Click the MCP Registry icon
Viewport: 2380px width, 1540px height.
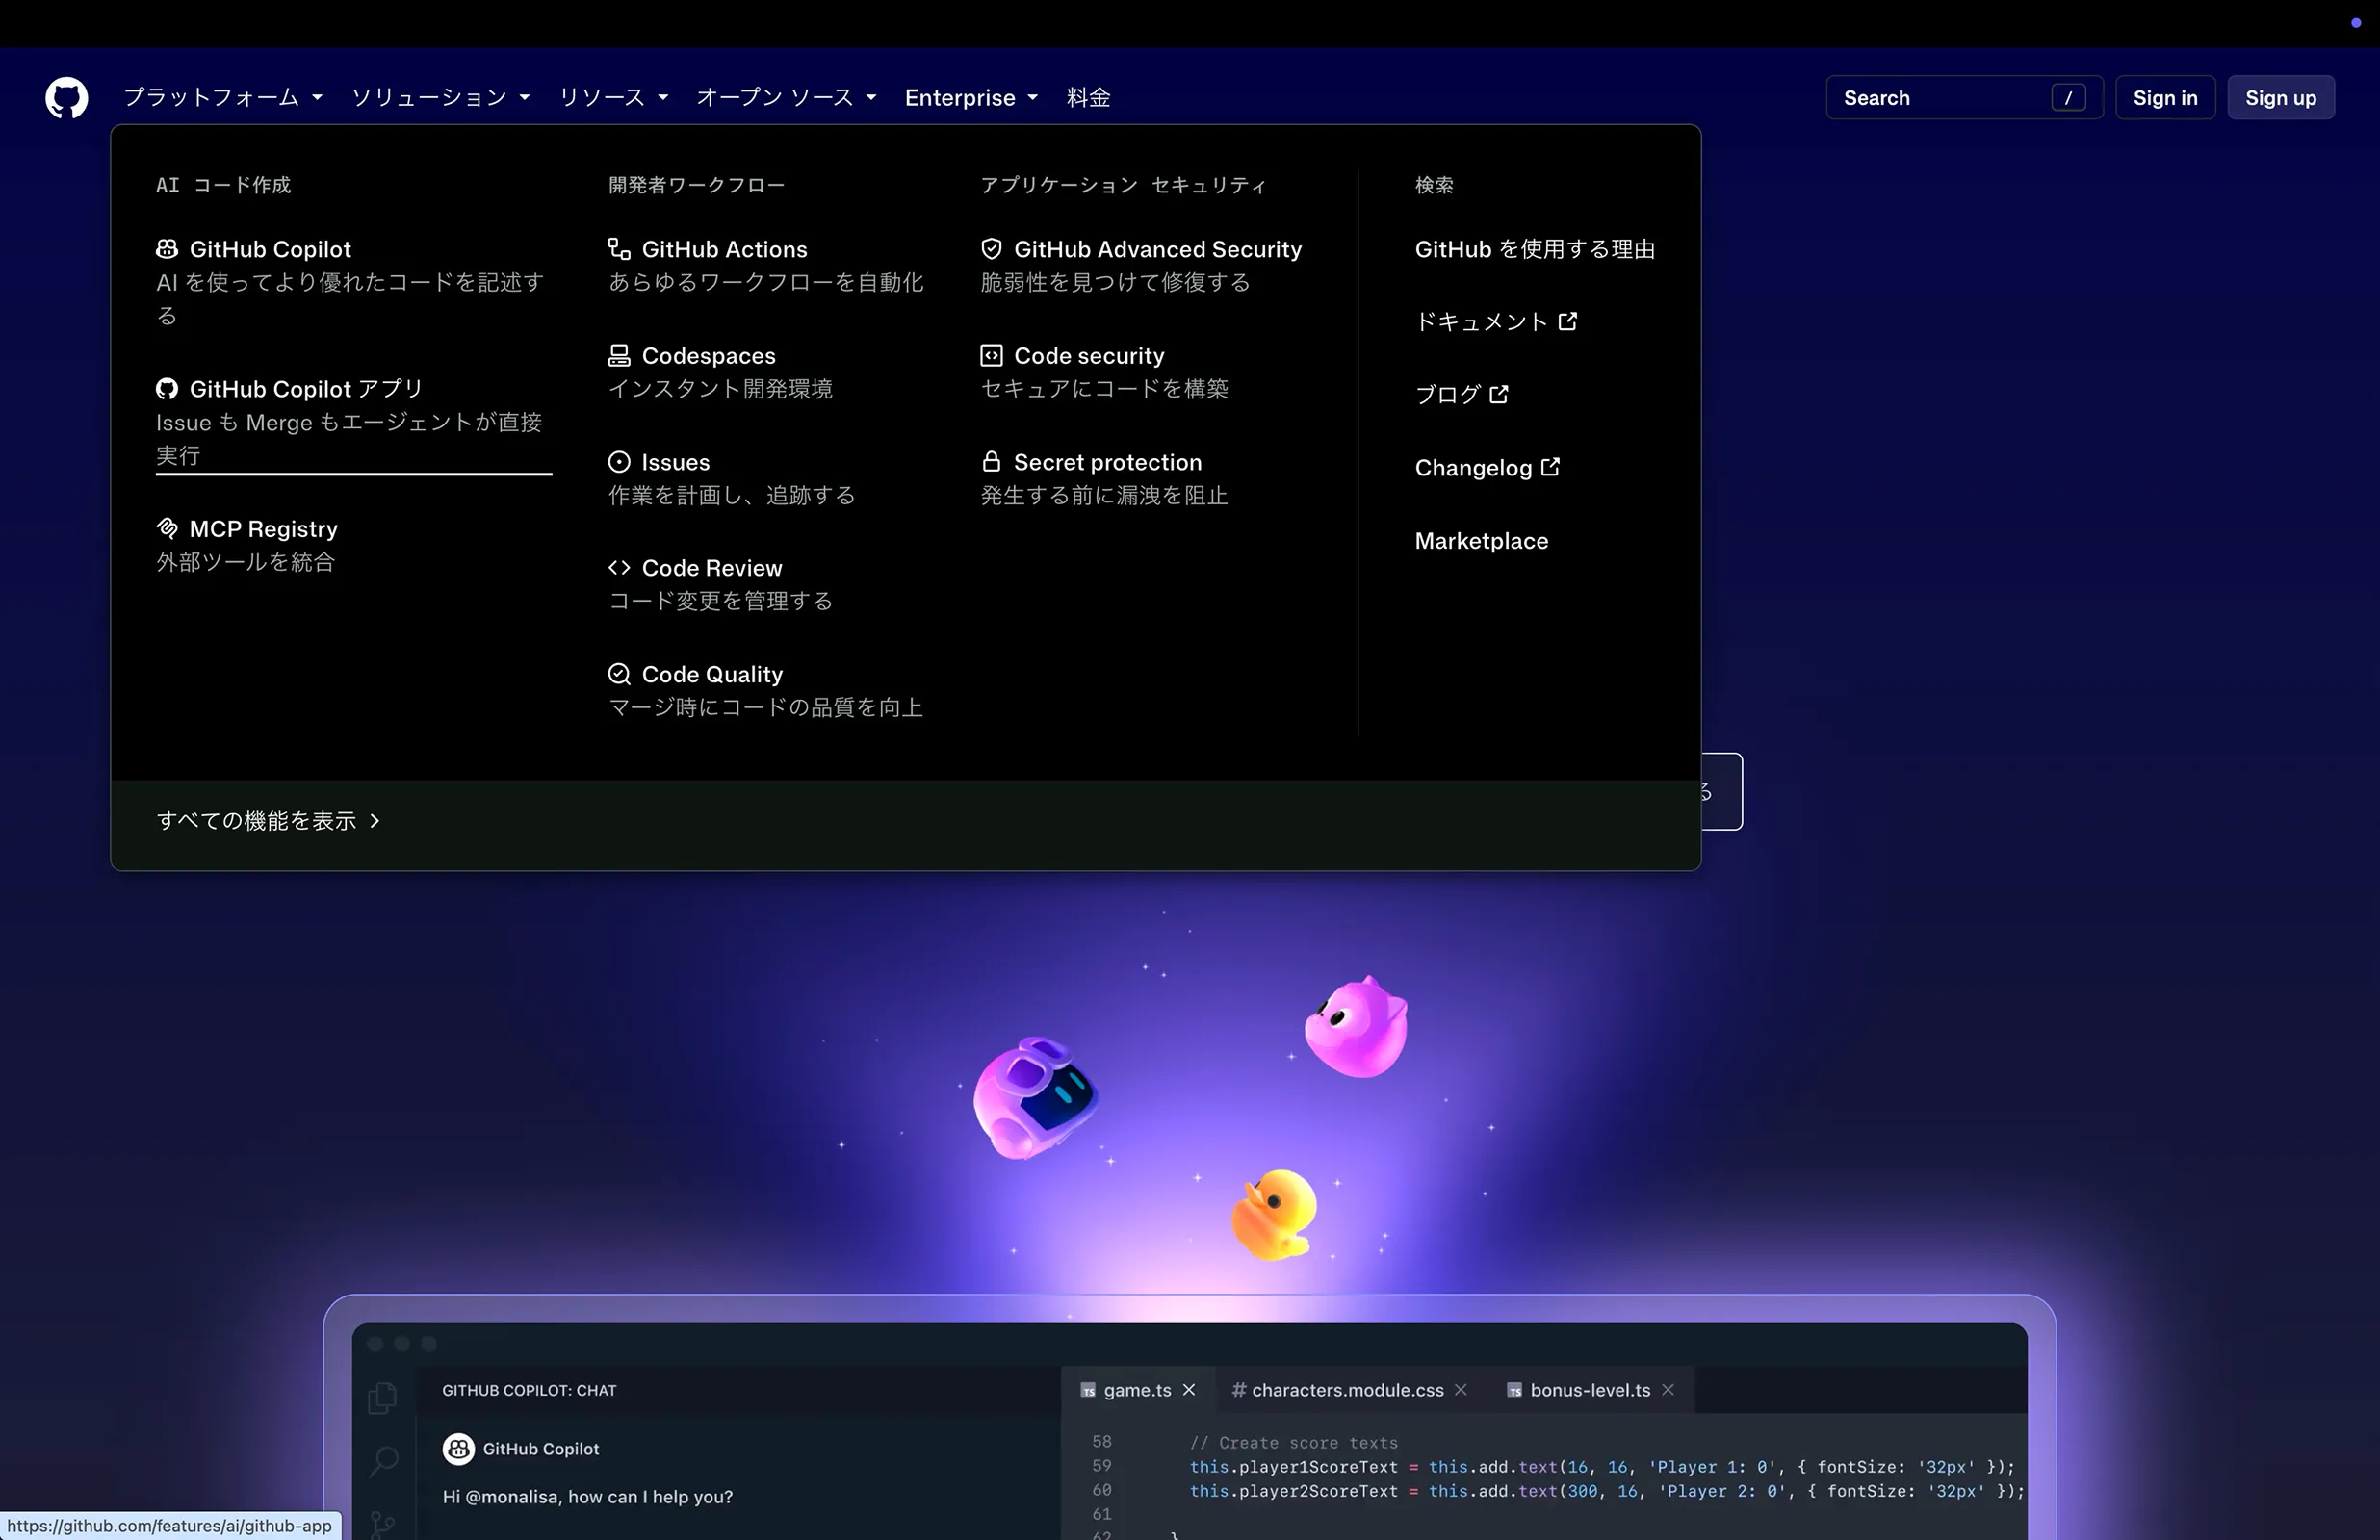[x=167, y=528]
